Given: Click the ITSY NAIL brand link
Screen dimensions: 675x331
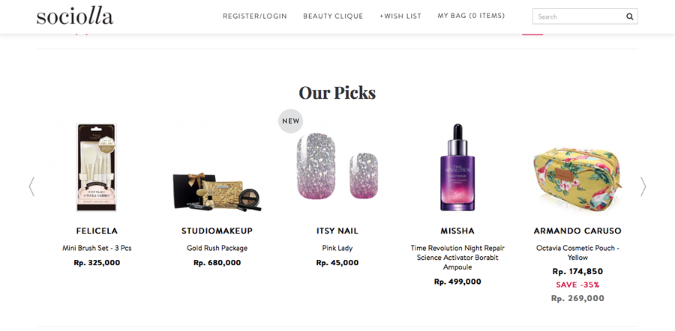Looking at the screenshot, I should tap(337, 231).
